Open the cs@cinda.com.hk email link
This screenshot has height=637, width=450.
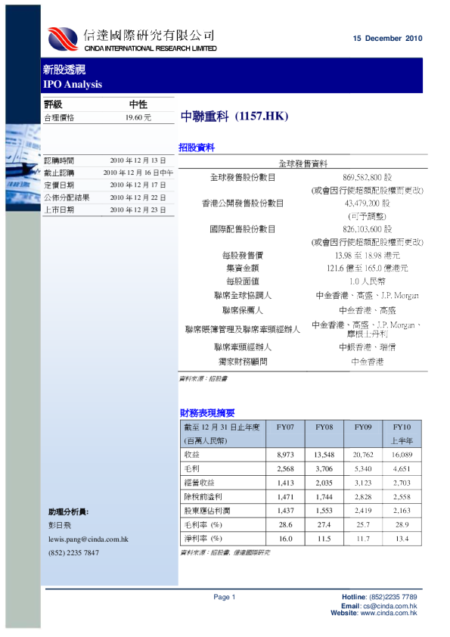390,606
